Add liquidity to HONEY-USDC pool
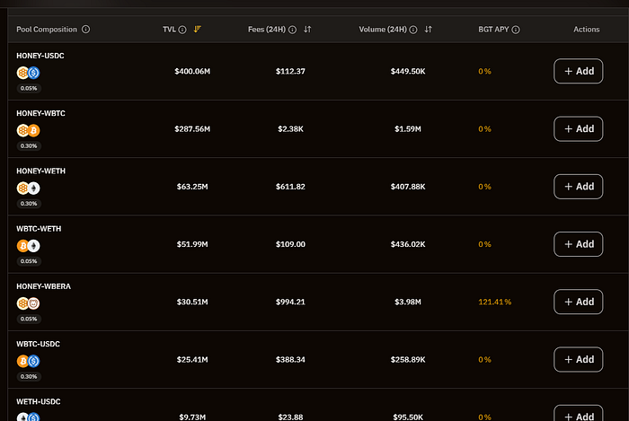629x421 pixels. tap(578, 71)
